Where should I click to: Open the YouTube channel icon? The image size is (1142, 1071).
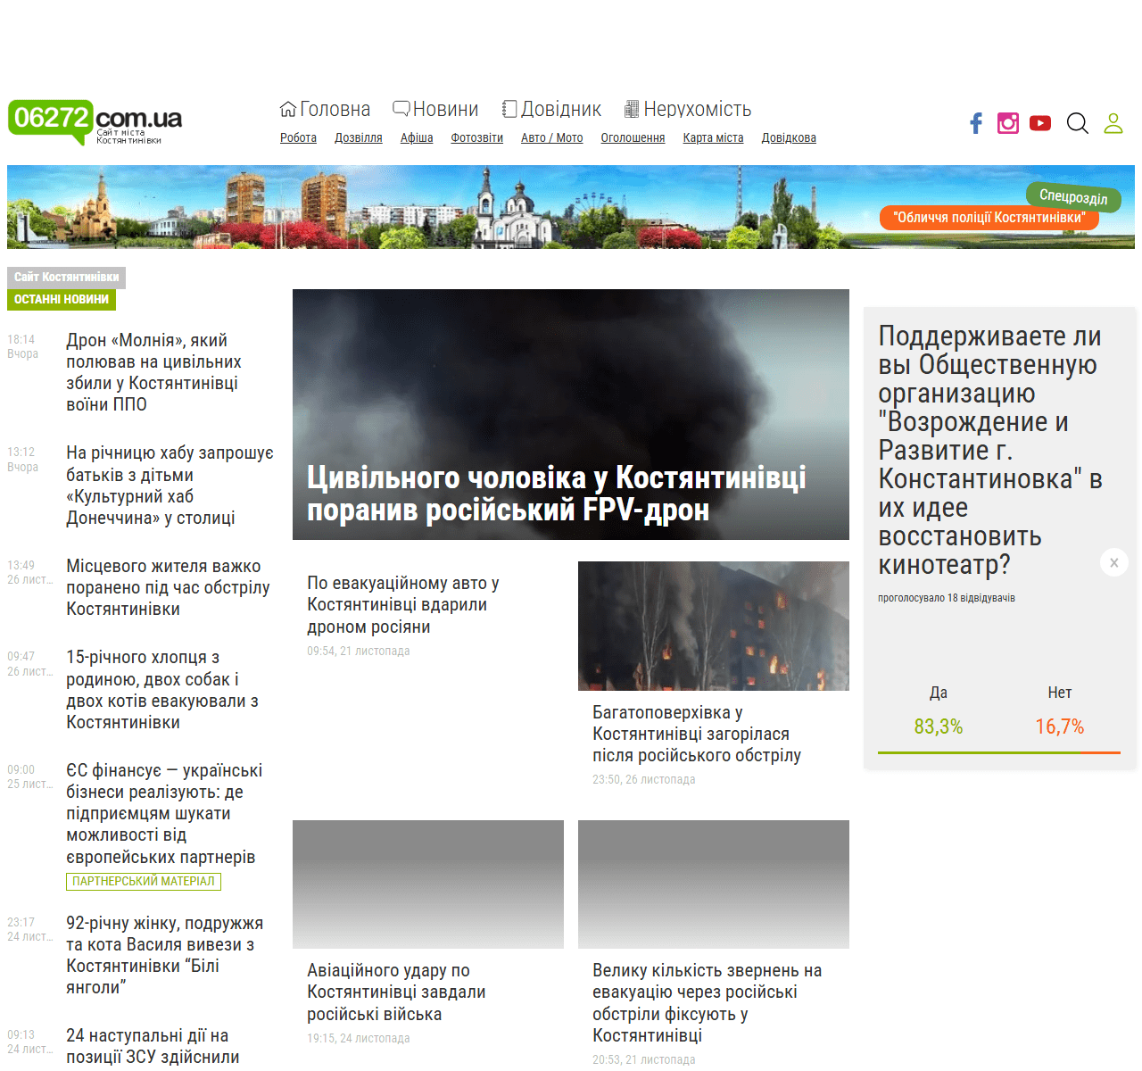point(1040,123)
